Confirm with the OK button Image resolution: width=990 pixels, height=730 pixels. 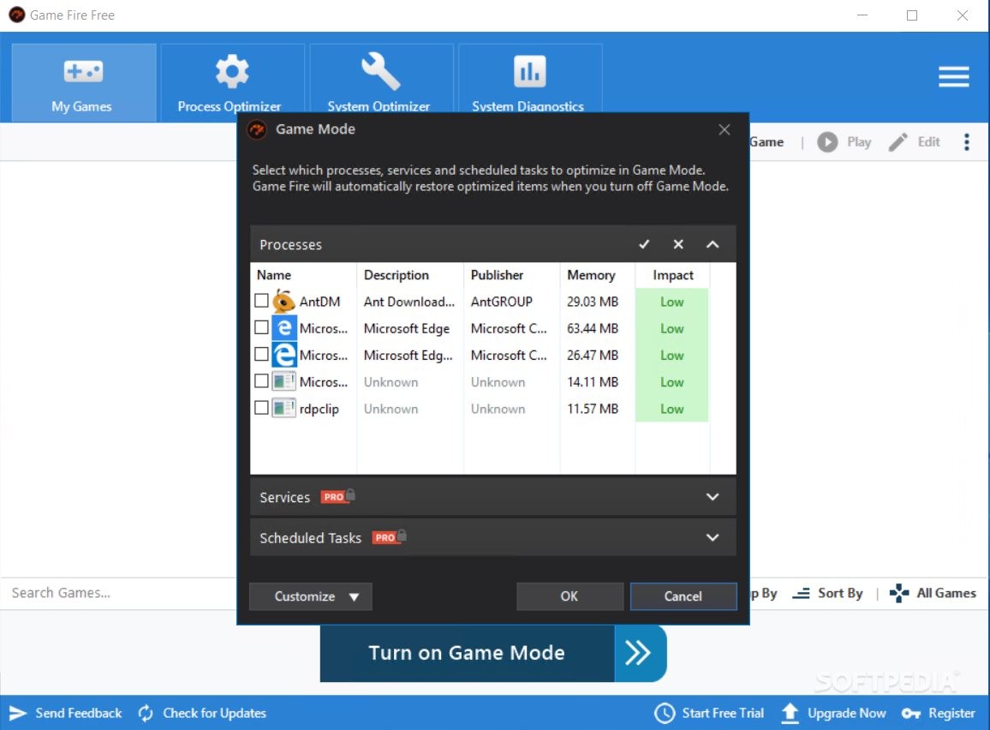pyautogui.click(x=570, y=596)
